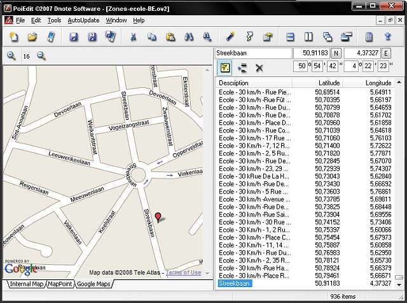Toggle the E longitude hemisphere button

tap(387, 53)
